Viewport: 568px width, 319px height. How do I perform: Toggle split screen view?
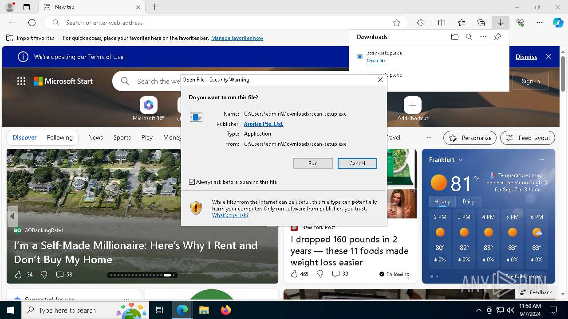coord(442,23)
